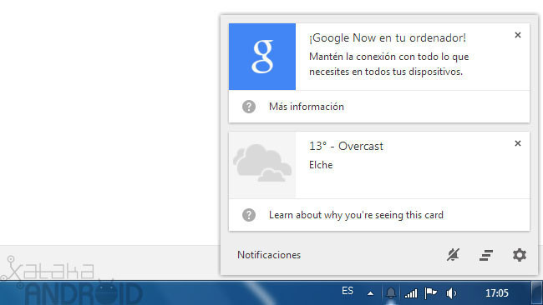This screenshot has width=543, height=305.
Task: Click the ES language indicator
Action: (348, 291)
